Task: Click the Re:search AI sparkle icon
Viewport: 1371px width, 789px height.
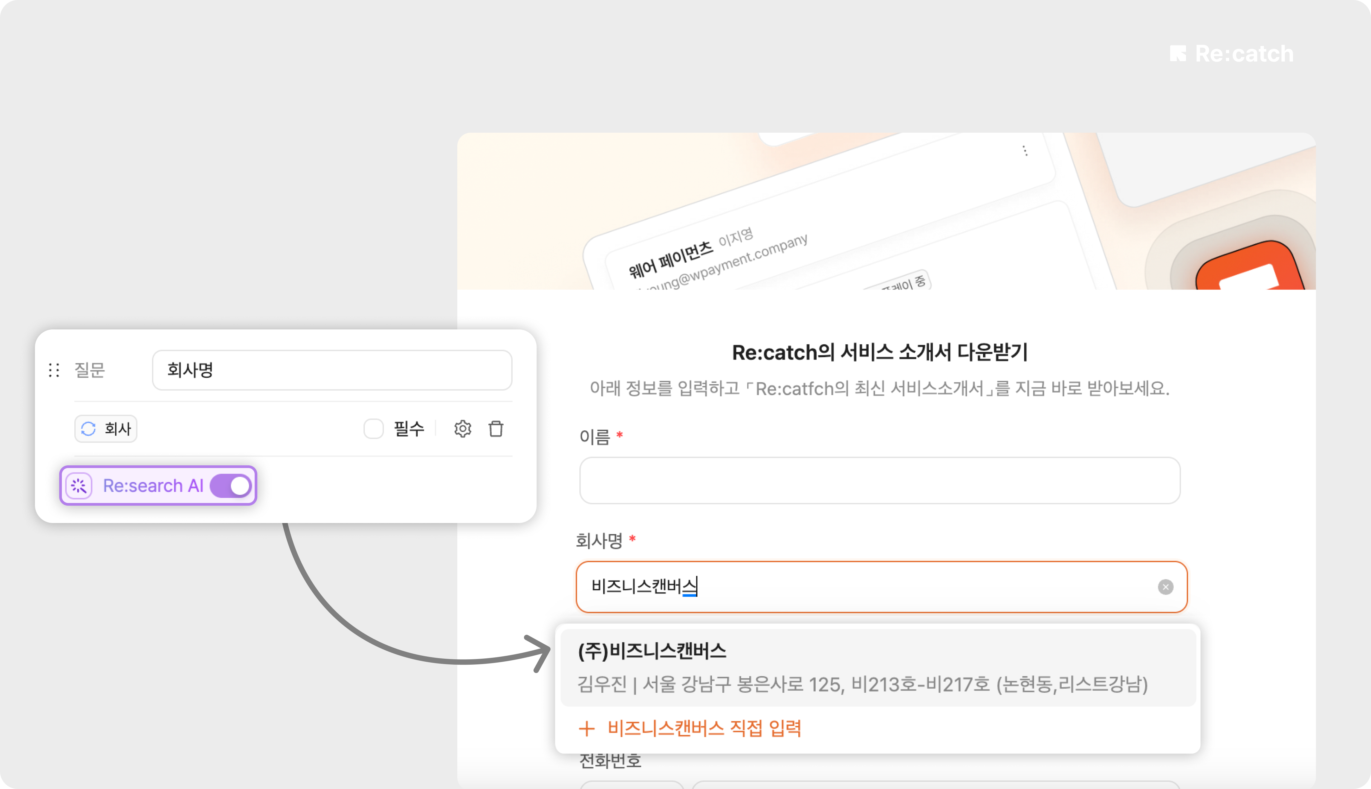Action: tap(79, 486)
